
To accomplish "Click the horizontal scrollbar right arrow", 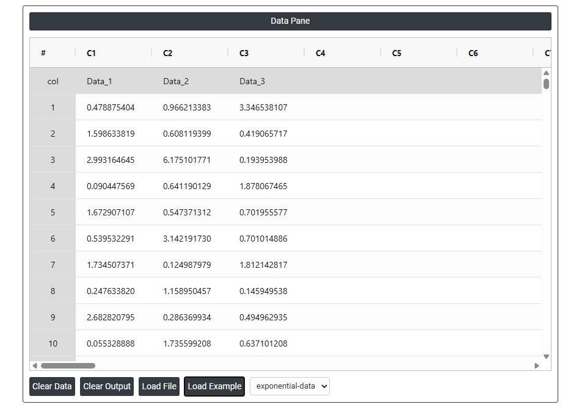I will (537, 366).
